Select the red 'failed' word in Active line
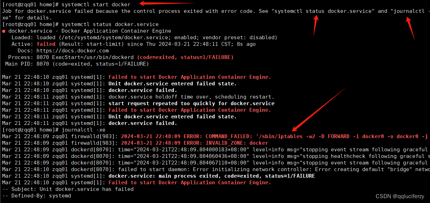 [46, 44]
